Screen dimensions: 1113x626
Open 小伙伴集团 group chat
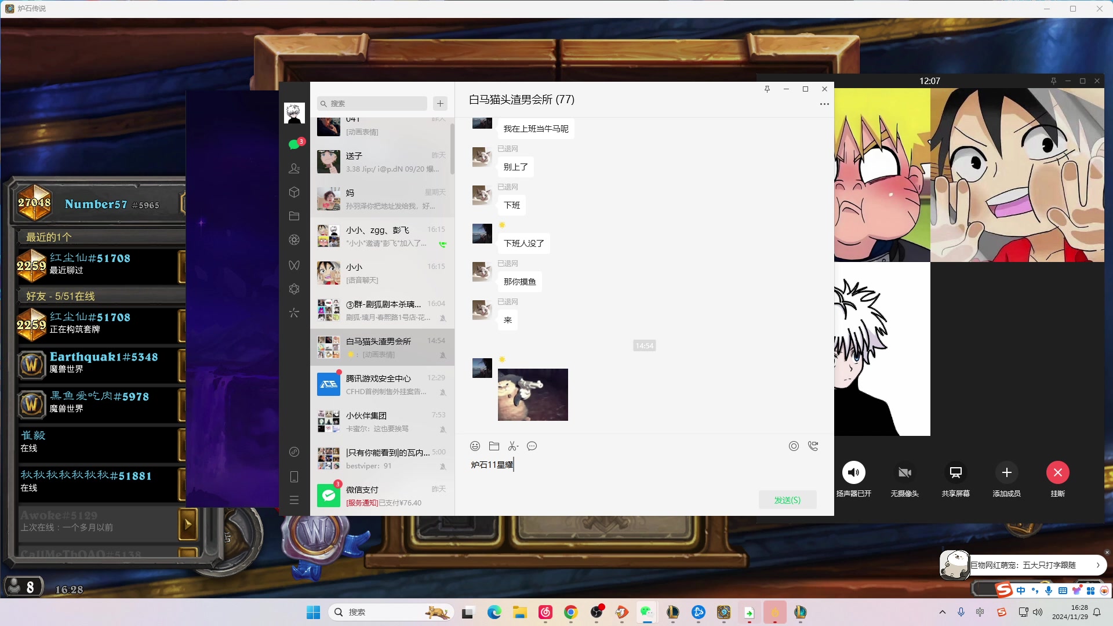pyautogui.click(x=382, y=421)
